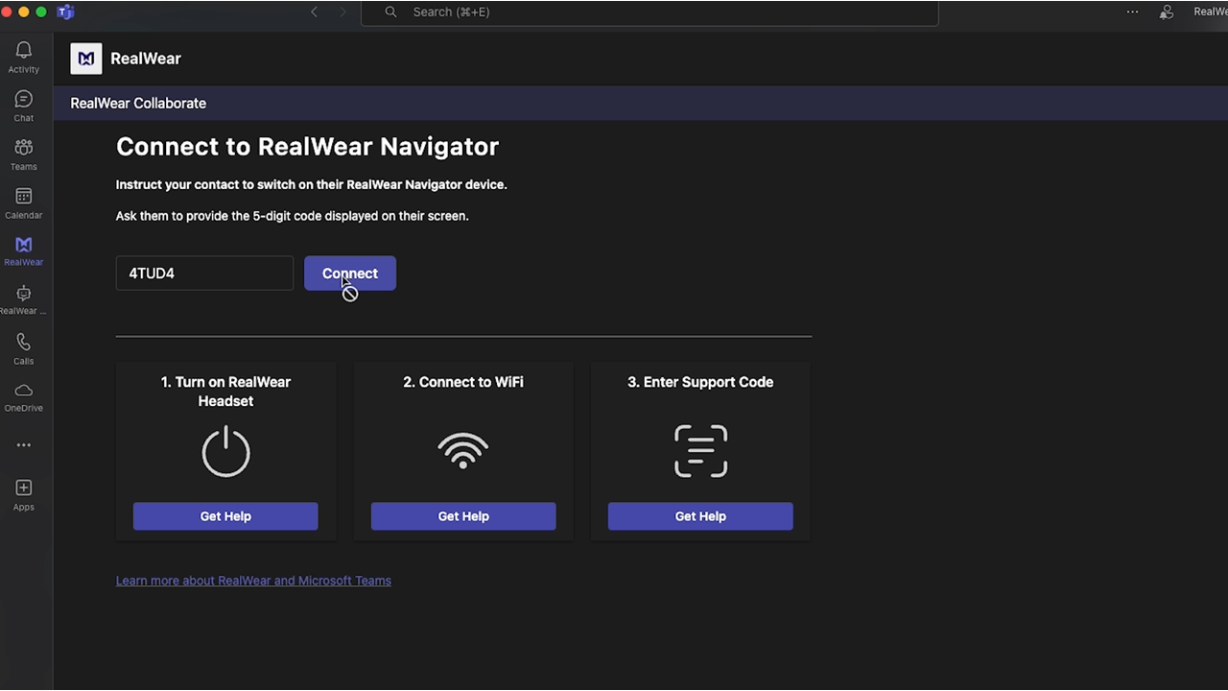Click the Teams search bar

pos(649,12)
